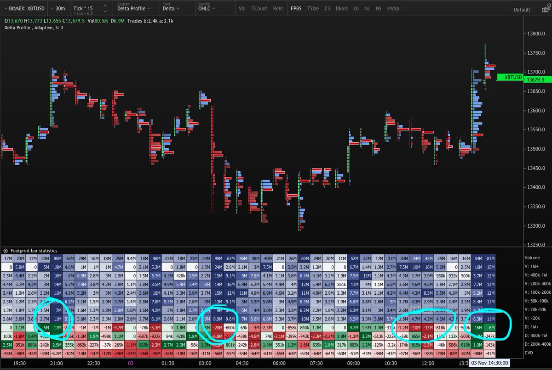
Task: Click the 9.4M volume cell
Action: pos(131,258)
